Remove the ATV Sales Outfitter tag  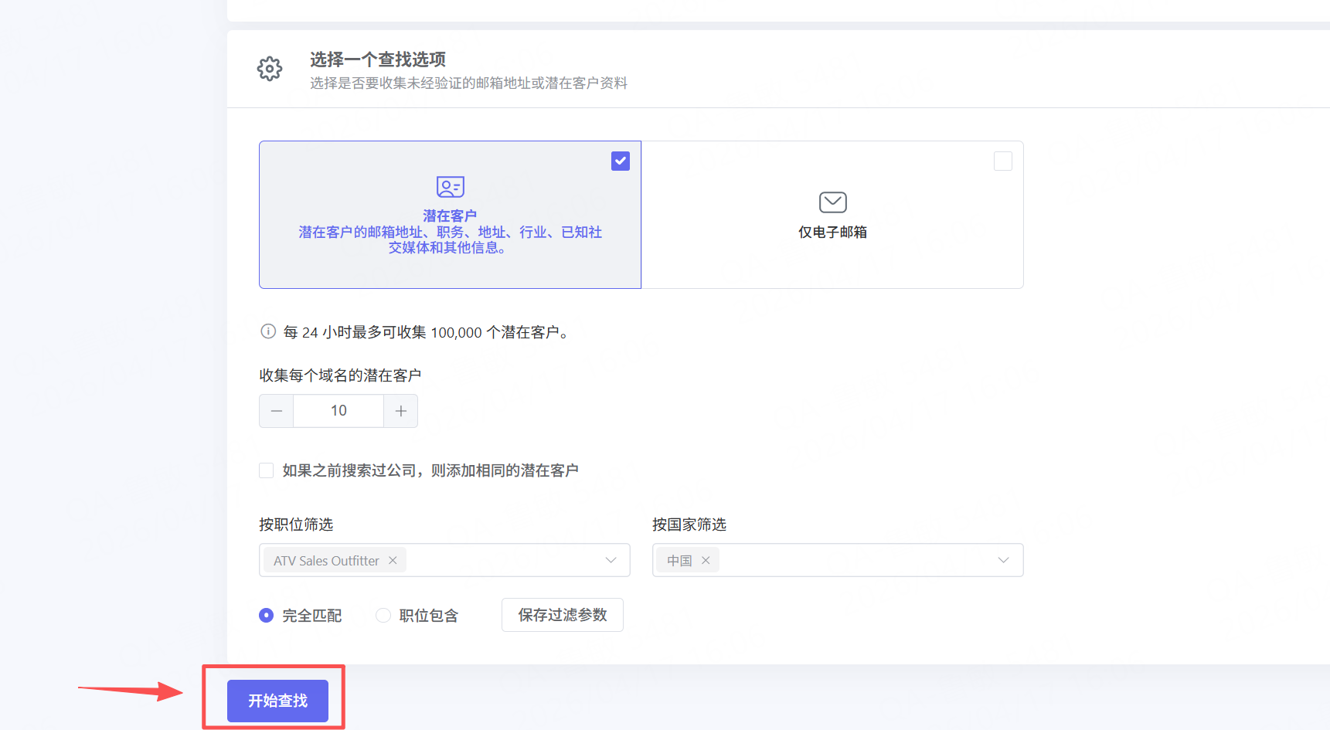click(393, 560)
